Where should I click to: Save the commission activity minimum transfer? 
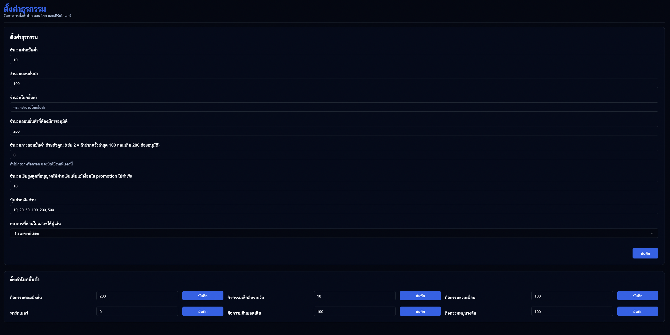(202, 296)
